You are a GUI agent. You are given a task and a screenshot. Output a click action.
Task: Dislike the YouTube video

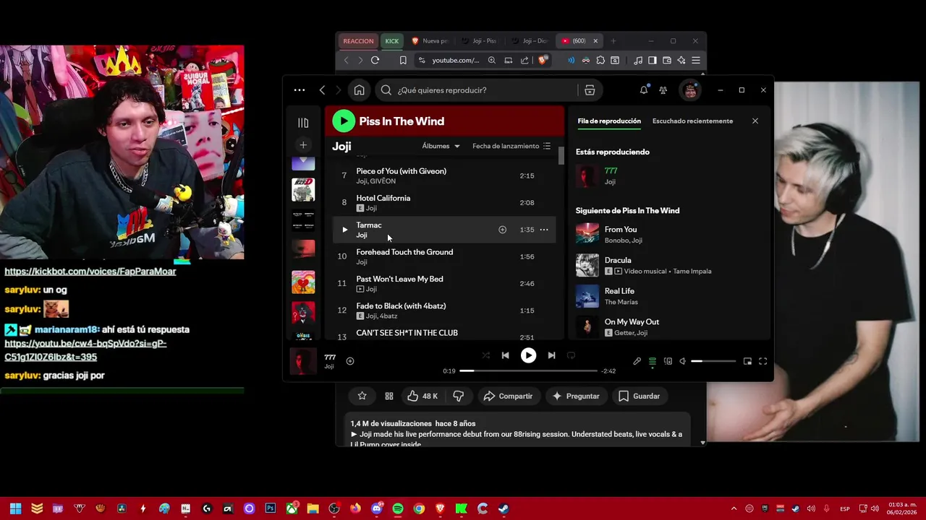pos(458,396)
